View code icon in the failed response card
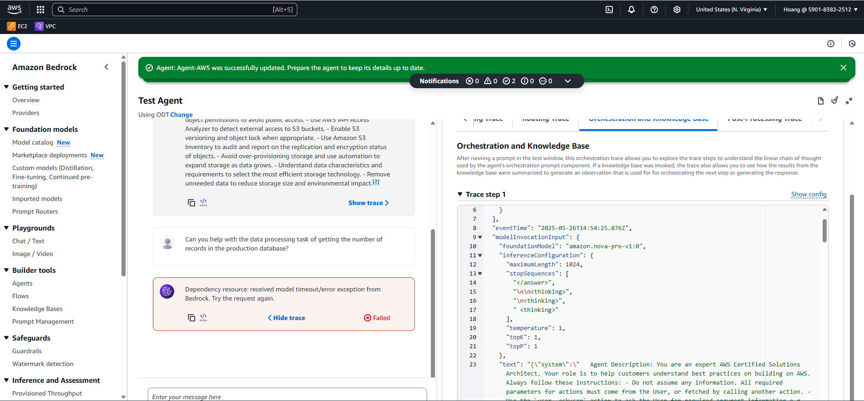The image size is (864, 401). coord(203,317)
